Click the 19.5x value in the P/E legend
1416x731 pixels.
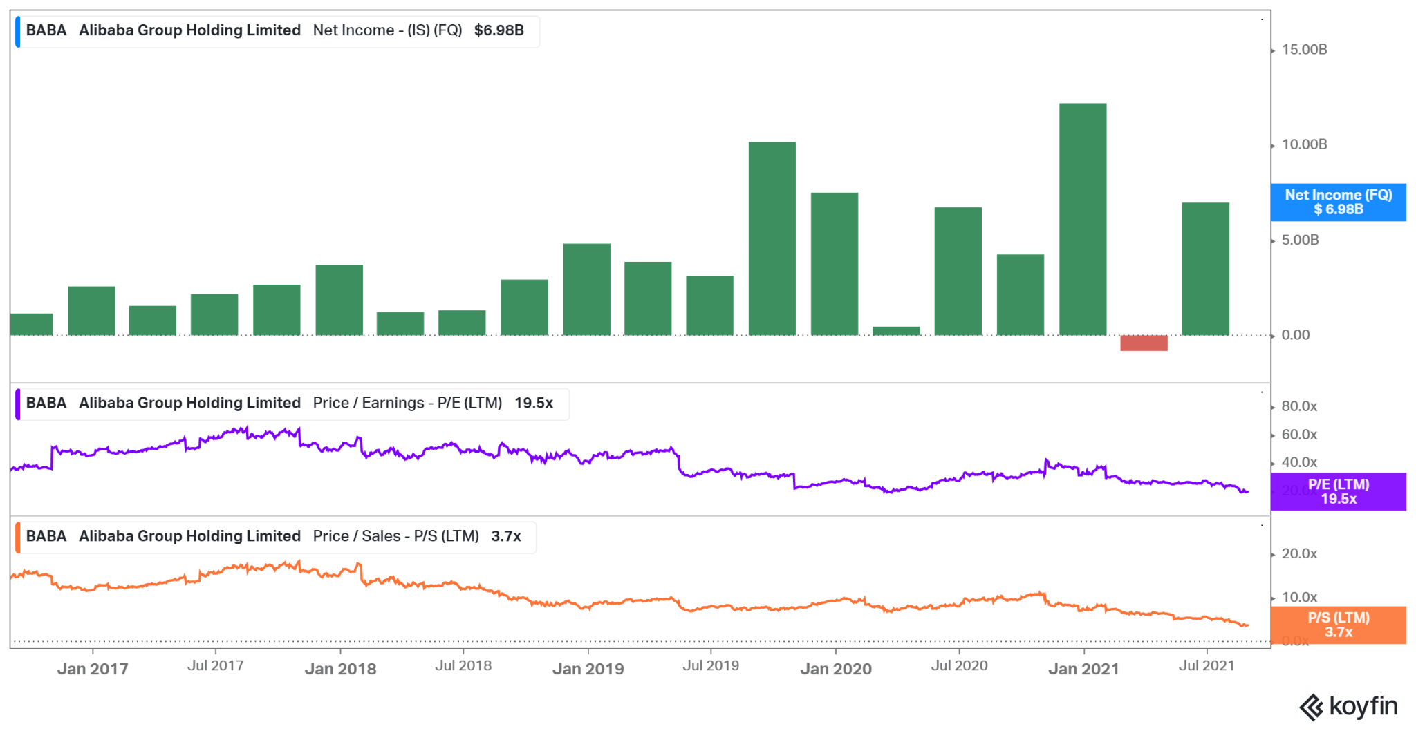pos(534,403)
